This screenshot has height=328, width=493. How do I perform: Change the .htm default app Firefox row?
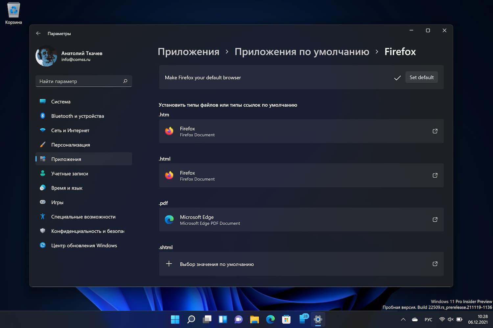click(x=301, y=131)
